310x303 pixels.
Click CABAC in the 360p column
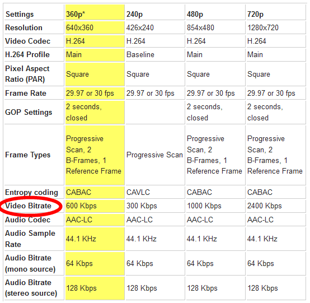pos(95,192)
